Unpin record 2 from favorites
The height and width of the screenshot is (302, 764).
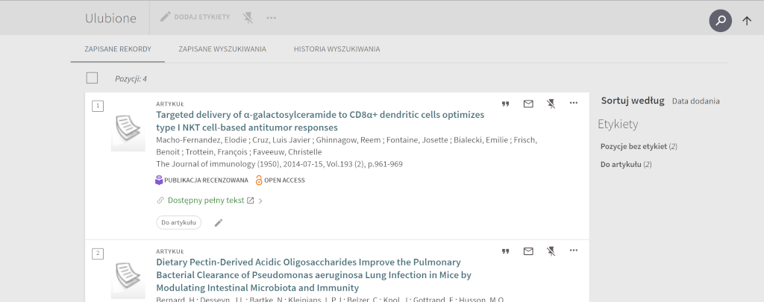(x=551, y=251)
